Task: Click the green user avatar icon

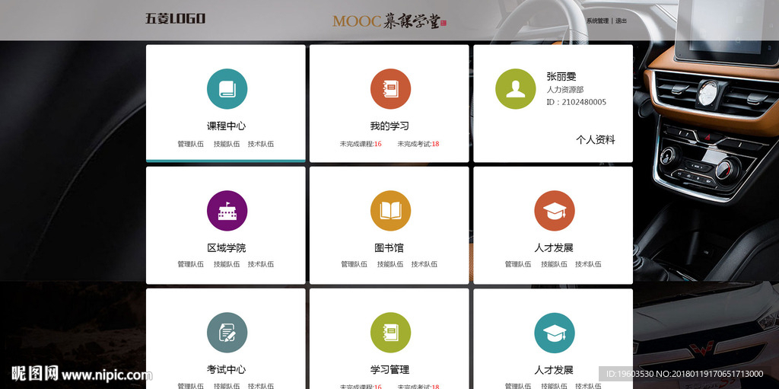Action: tap(516, 89)
